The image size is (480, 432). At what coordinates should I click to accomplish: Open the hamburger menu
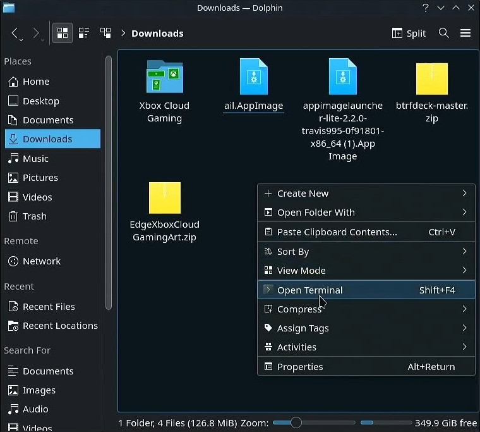(465, 33)
